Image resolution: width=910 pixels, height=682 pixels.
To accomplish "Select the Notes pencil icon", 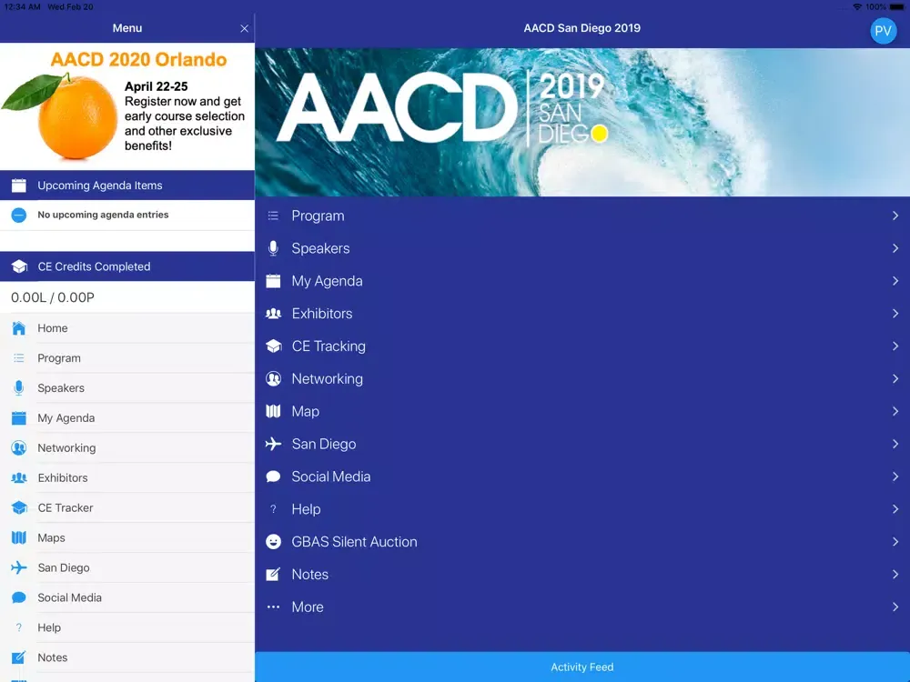I will (271, 575).
